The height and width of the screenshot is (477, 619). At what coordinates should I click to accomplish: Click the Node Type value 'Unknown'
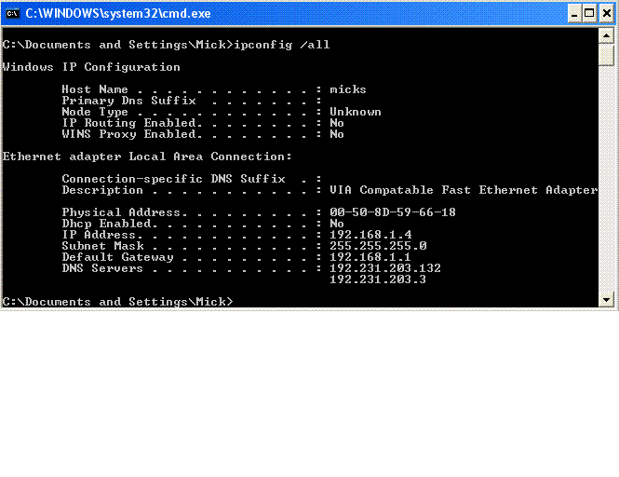pos(356,112)
